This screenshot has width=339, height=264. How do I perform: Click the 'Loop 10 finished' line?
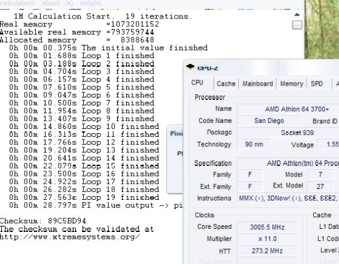[x=84, y=126]
